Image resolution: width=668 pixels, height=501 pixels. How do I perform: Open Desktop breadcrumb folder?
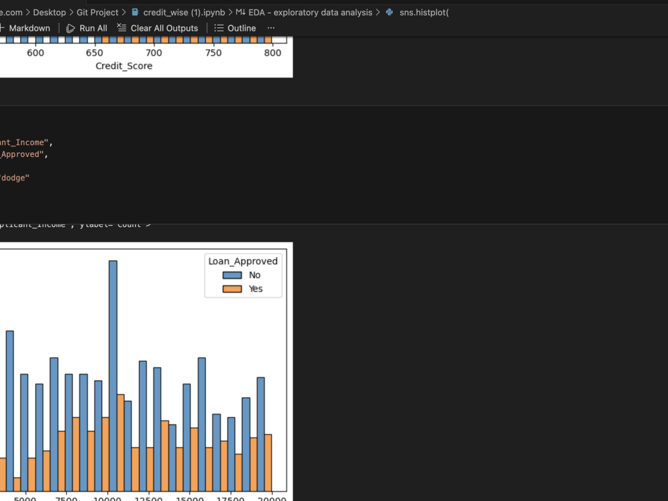[x=49, y=12]
